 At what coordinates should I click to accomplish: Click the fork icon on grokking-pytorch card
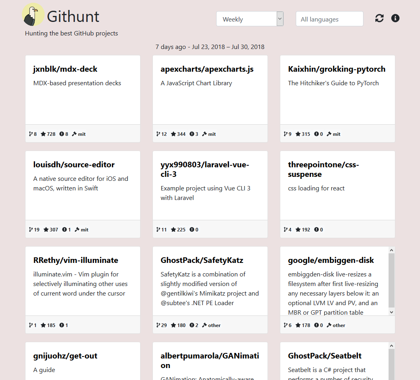[x=285, y=134]
